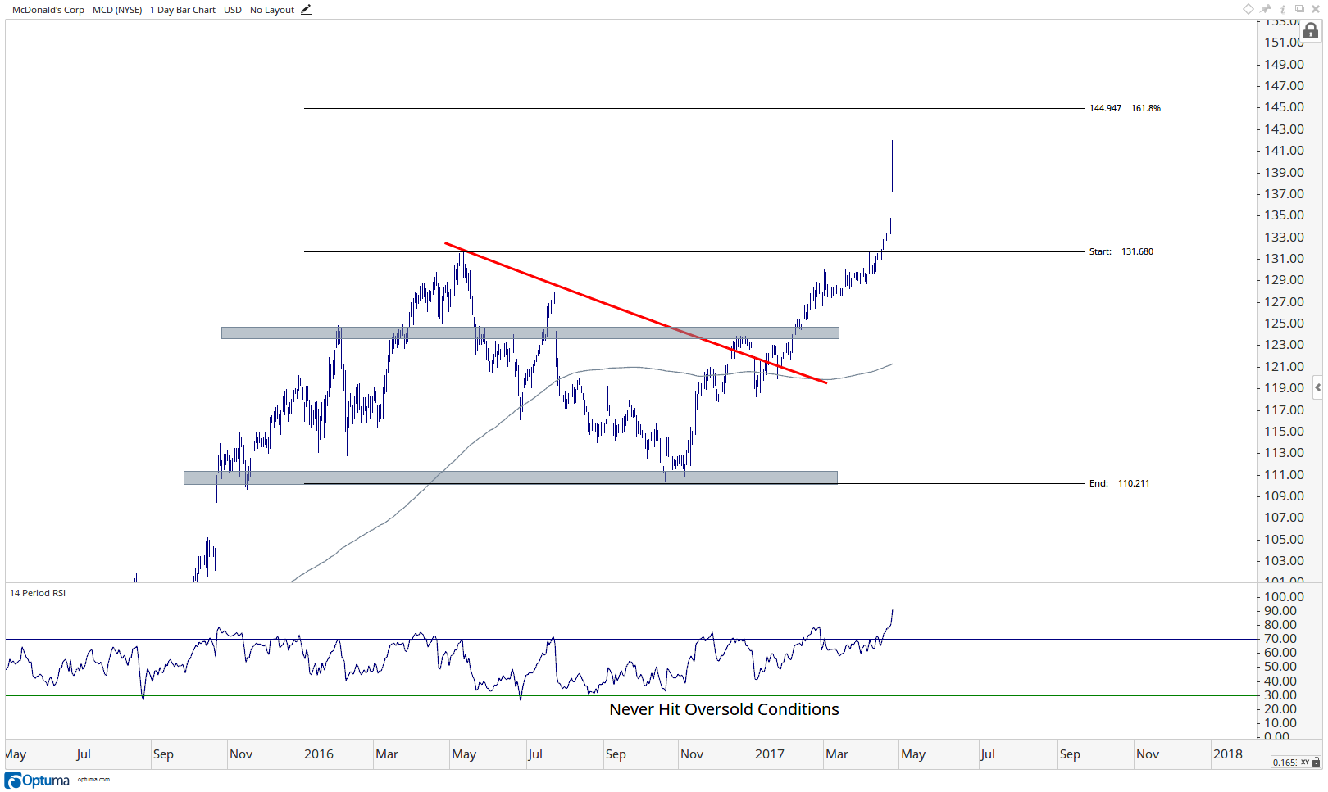Click the 30.00 RSI scale value

coord(1280,695)
